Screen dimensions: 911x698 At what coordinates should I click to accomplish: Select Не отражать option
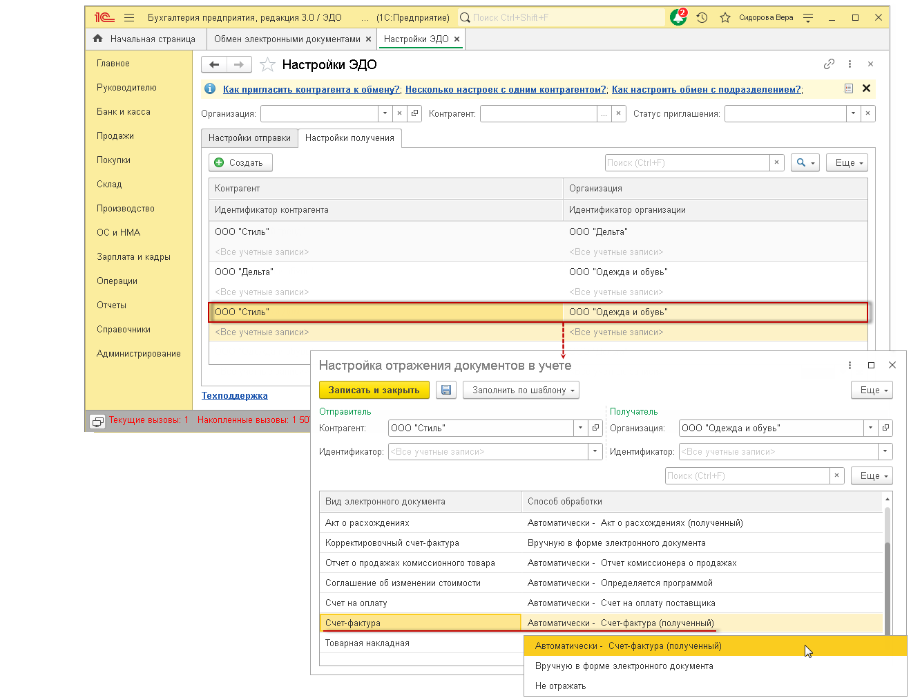tap(715, 686)
